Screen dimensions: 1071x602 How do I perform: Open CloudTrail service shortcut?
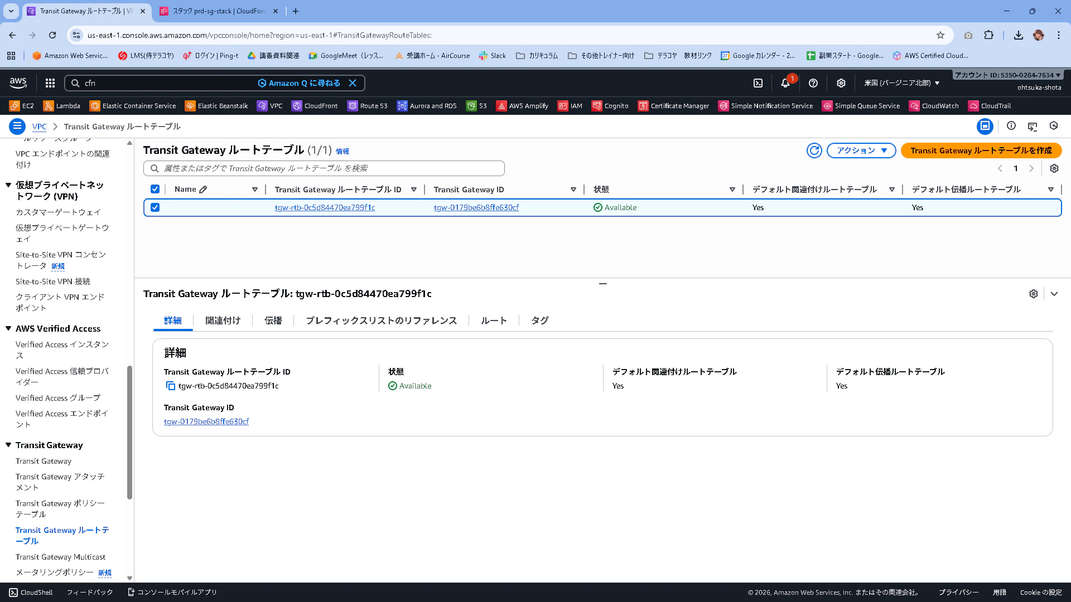(x=990, y=106)
